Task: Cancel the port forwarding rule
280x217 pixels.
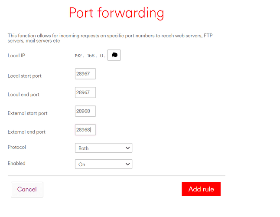Action: point(27,190)
